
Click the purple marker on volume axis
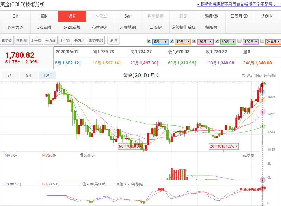(x=262, y=180)
